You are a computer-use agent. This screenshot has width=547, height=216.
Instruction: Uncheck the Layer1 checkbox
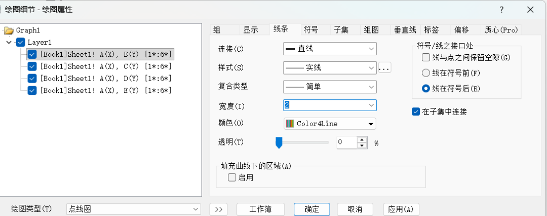[20, 42]
